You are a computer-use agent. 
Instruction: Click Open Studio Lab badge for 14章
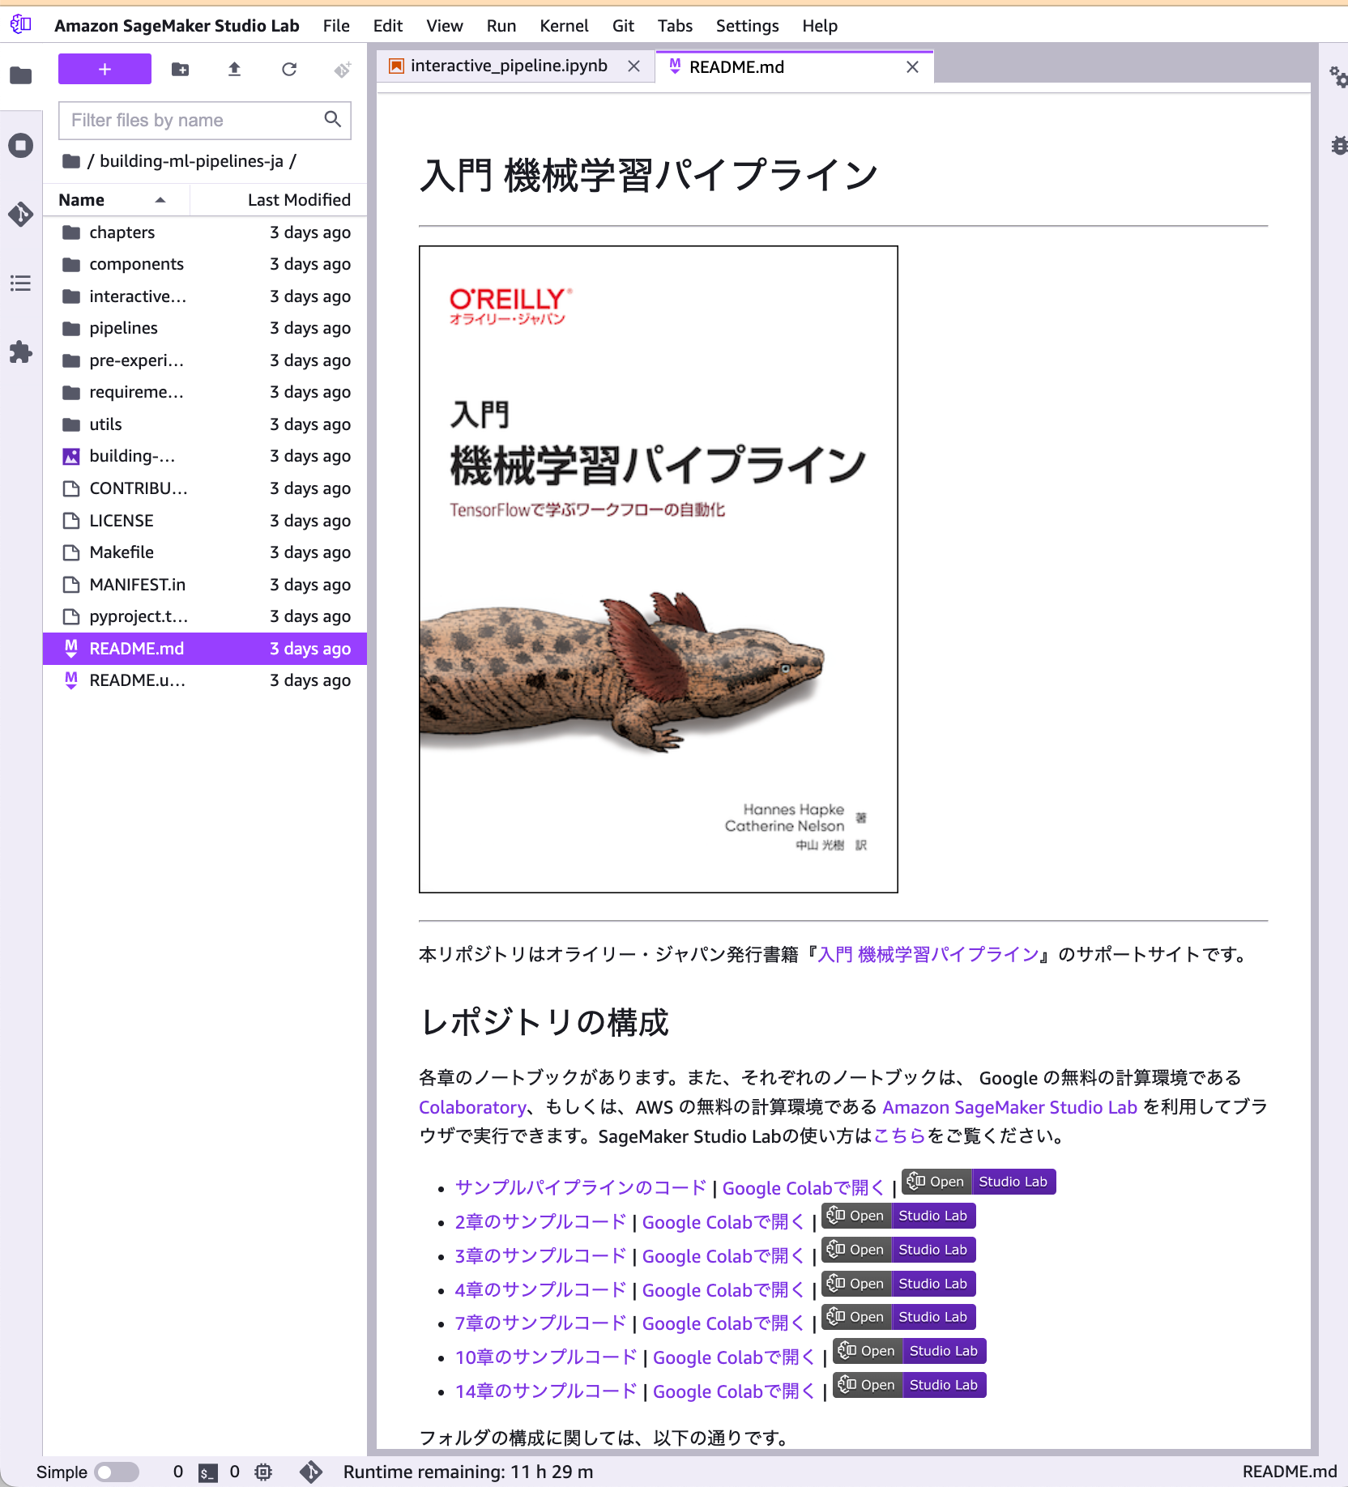click(x=910, y=1385)
